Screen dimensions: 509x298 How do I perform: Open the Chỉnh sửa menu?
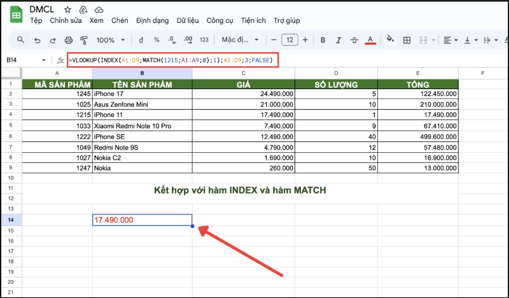[x=66, y=20]
